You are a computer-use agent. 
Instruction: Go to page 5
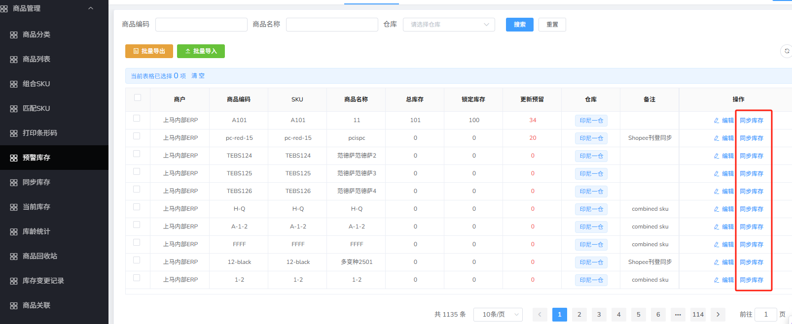639,314
